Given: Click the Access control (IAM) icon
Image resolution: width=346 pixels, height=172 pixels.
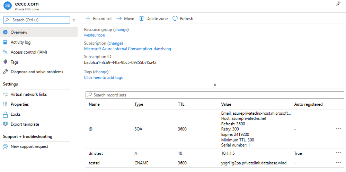Looking at the screenshot, I should pyautogui.click(x=5, y=52).
